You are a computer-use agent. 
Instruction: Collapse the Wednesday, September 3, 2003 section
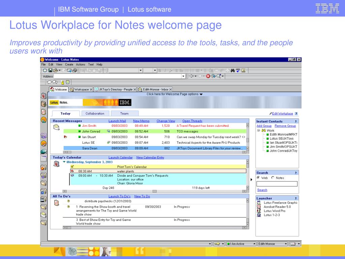click(64, 162)
